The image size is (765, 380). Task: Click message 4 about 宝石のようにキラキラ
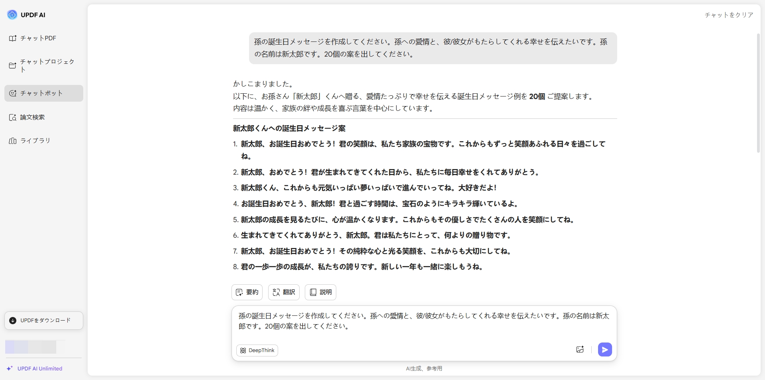380,204
